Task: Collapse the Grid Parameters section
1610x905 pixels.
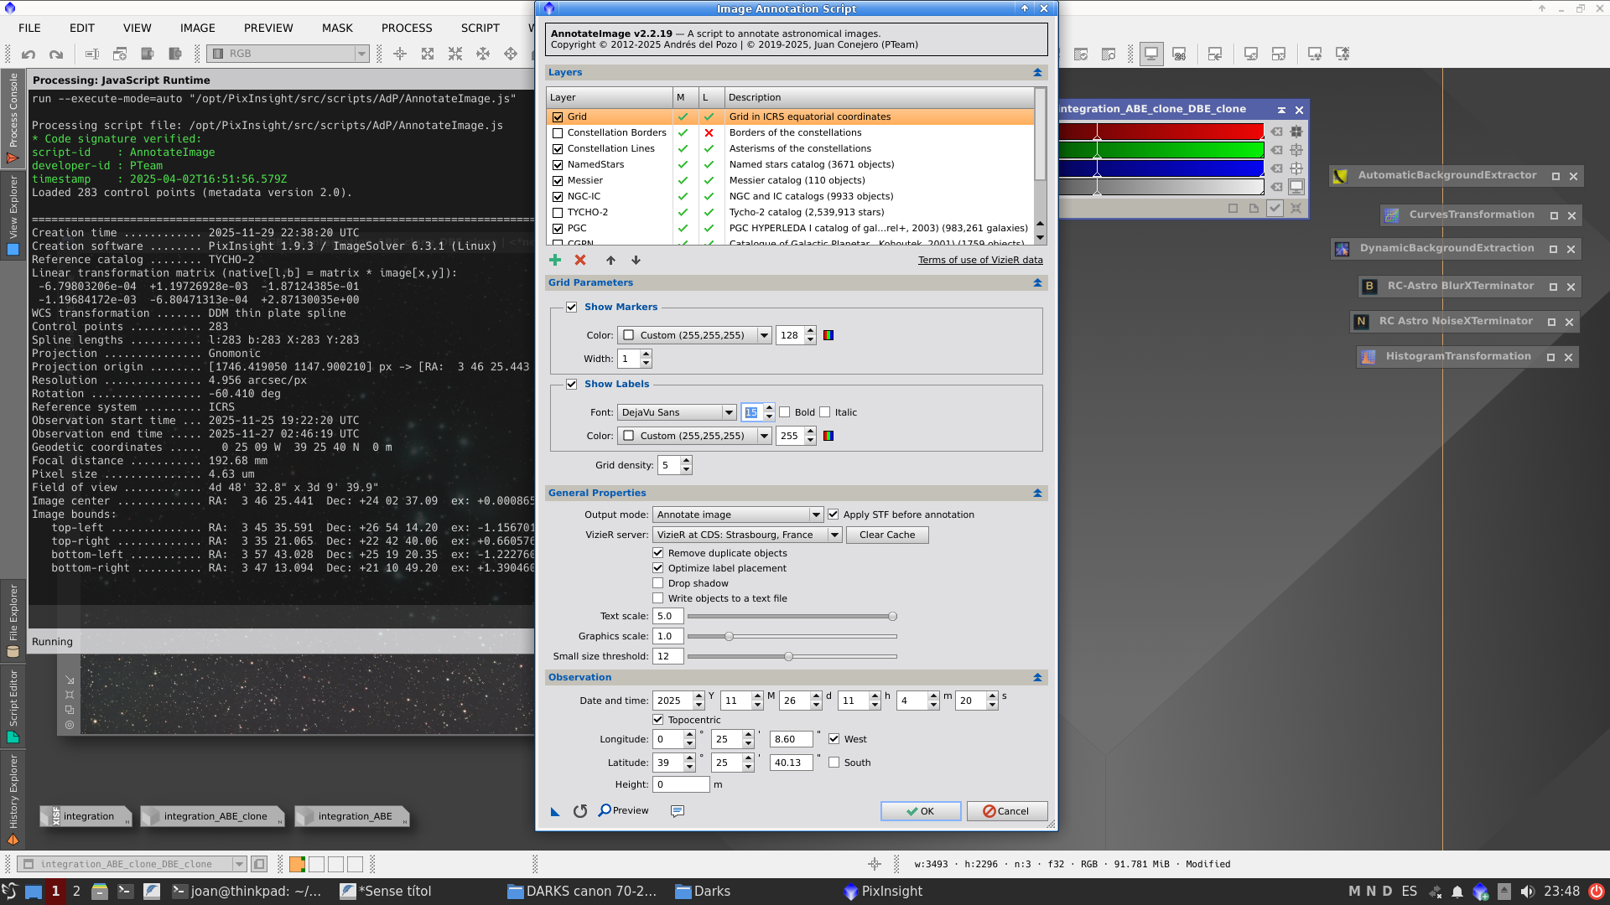Action: [x=1037, y=282]
